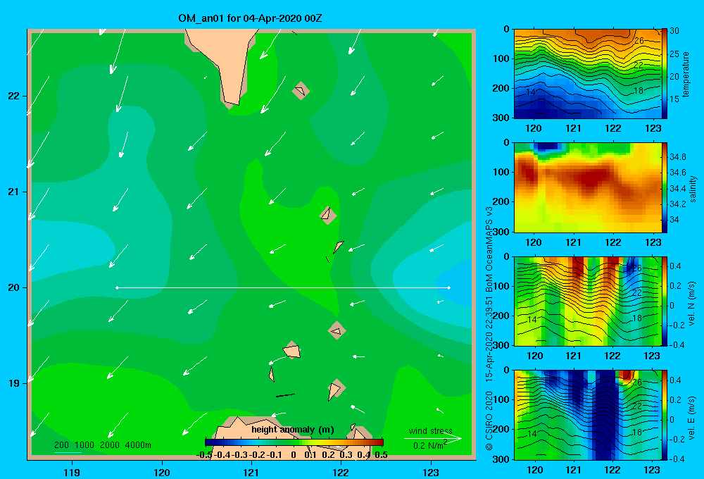Click the "height anomaly (m)" label
Viewport: 704px width, 479px height.
[293, 430]
